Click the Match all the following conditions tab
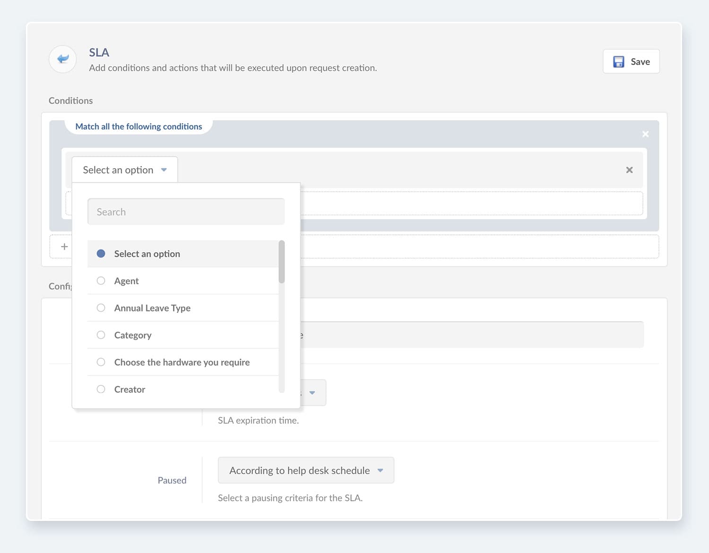 [x=138, y=126]
